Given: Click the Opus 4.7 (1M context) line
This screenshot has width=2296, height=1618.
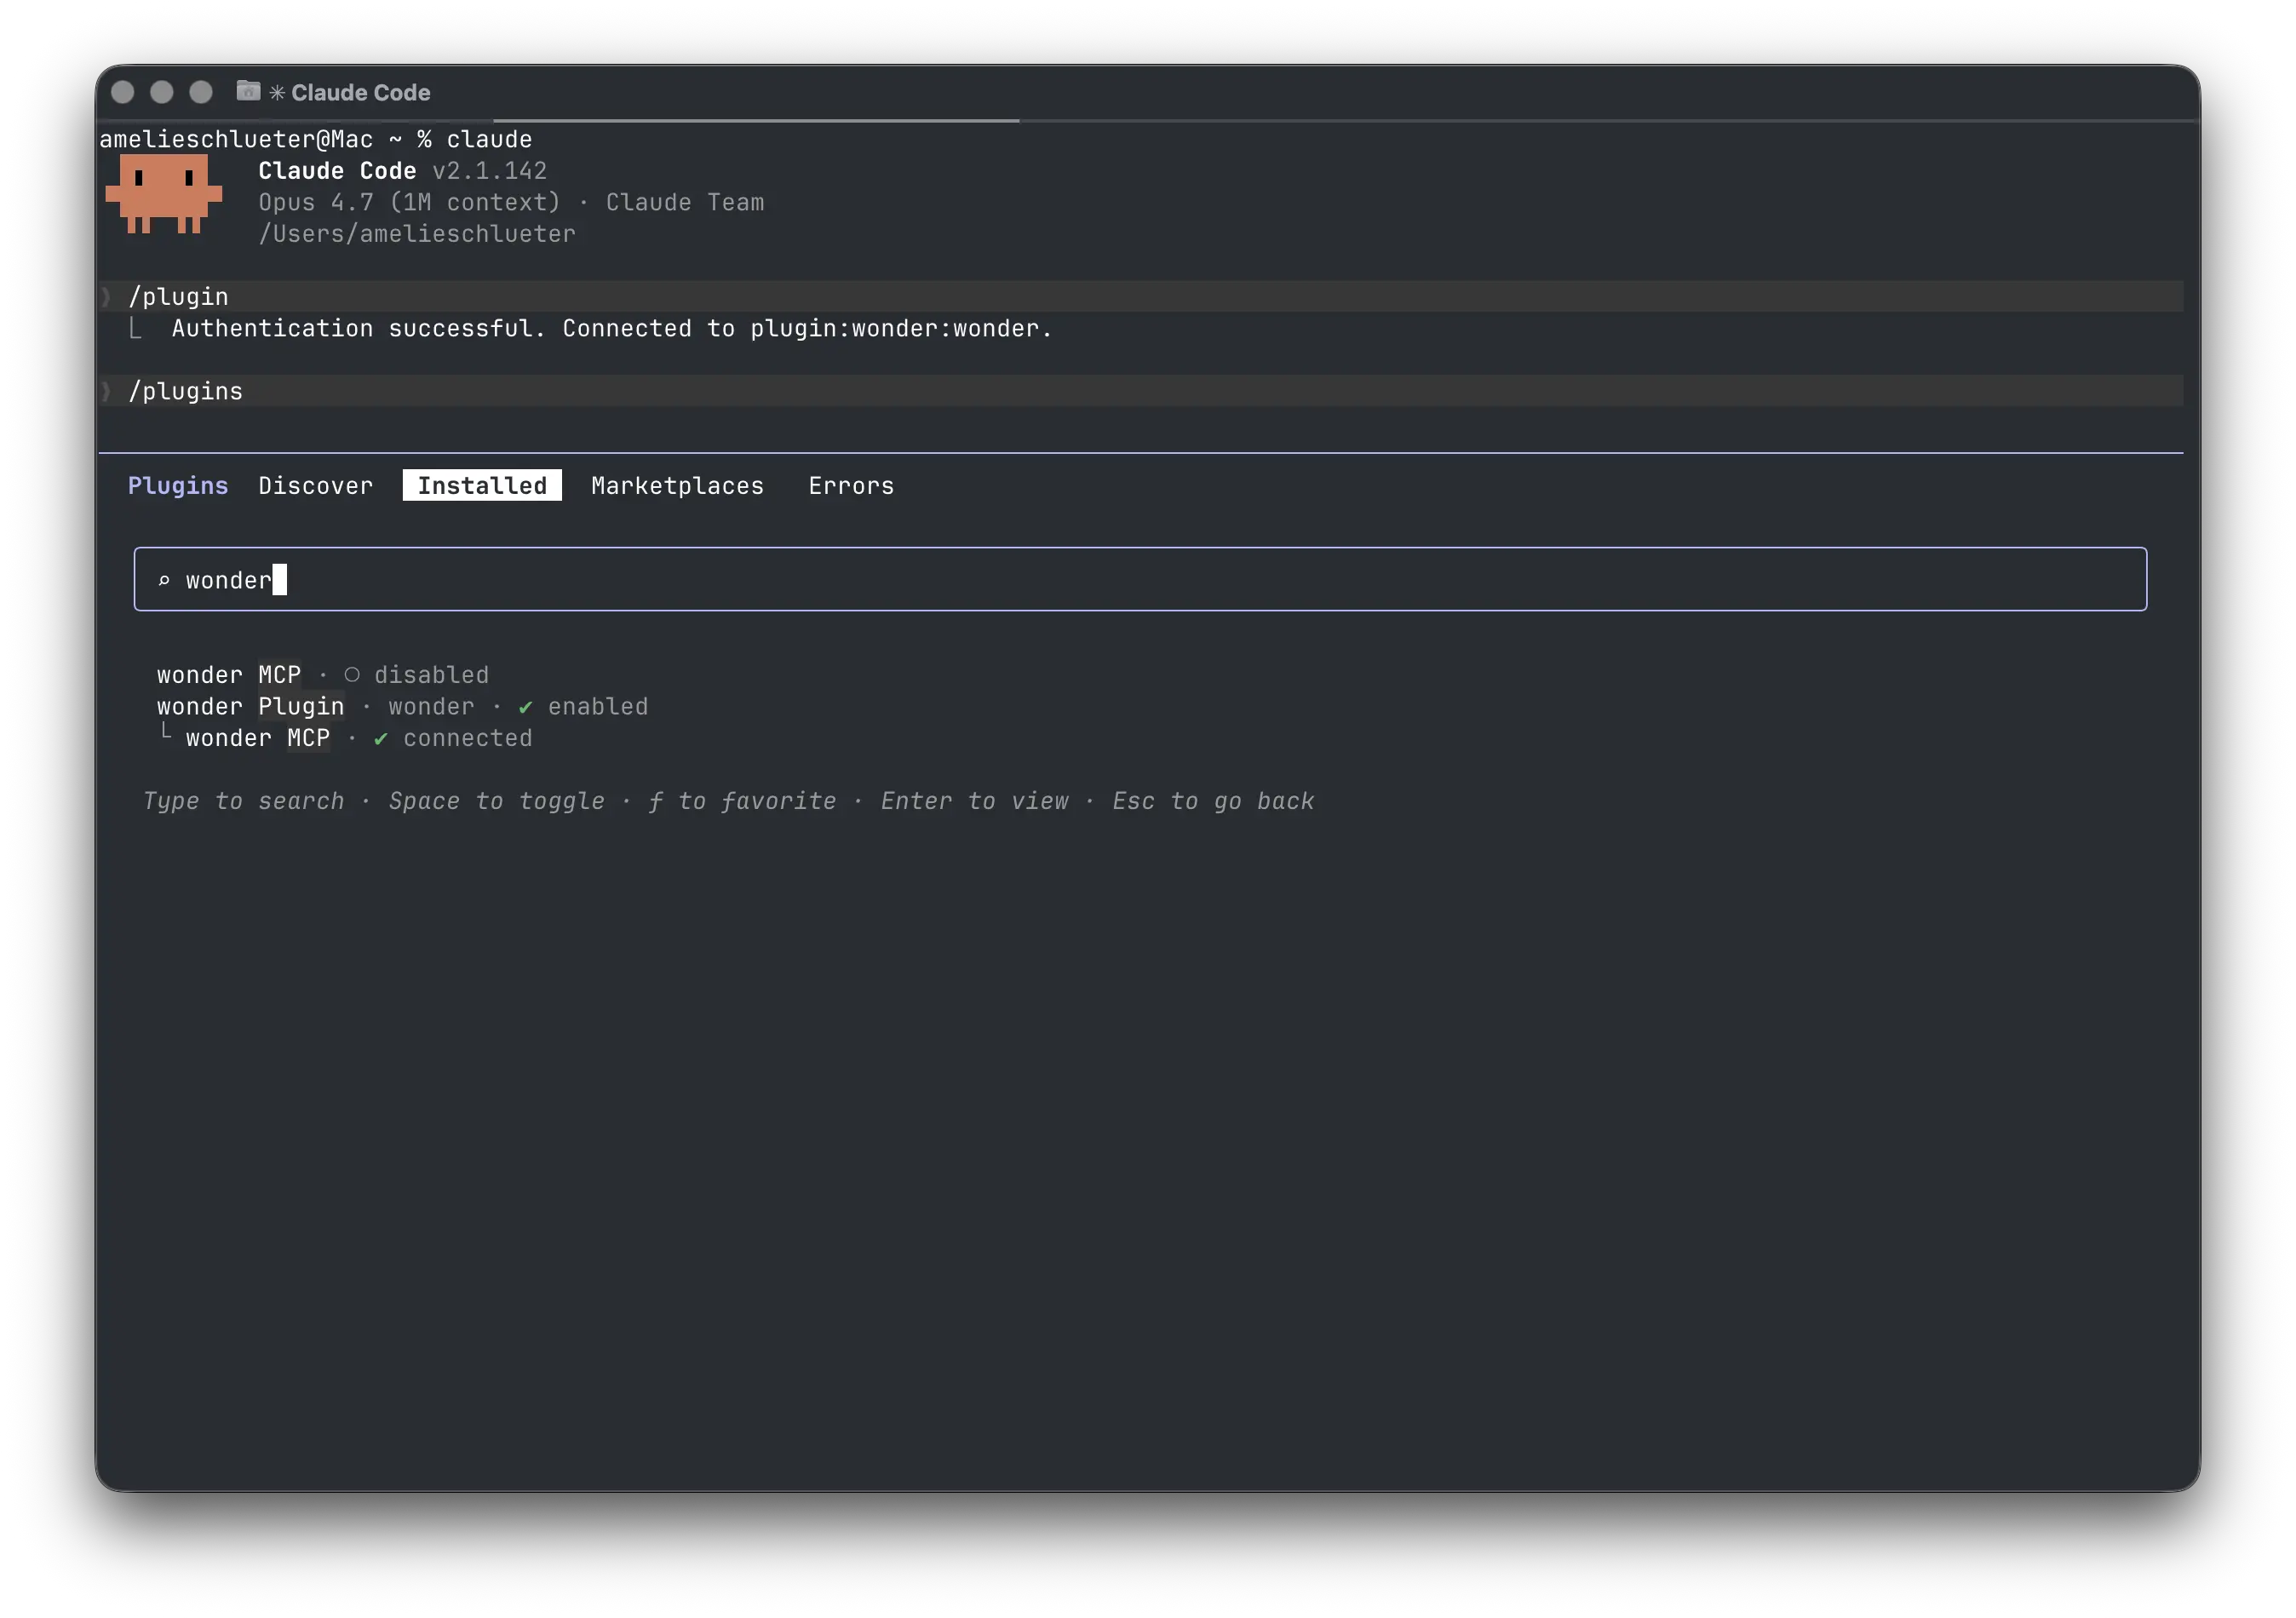Looking at the screenshot, I should [x=511, y=203].
